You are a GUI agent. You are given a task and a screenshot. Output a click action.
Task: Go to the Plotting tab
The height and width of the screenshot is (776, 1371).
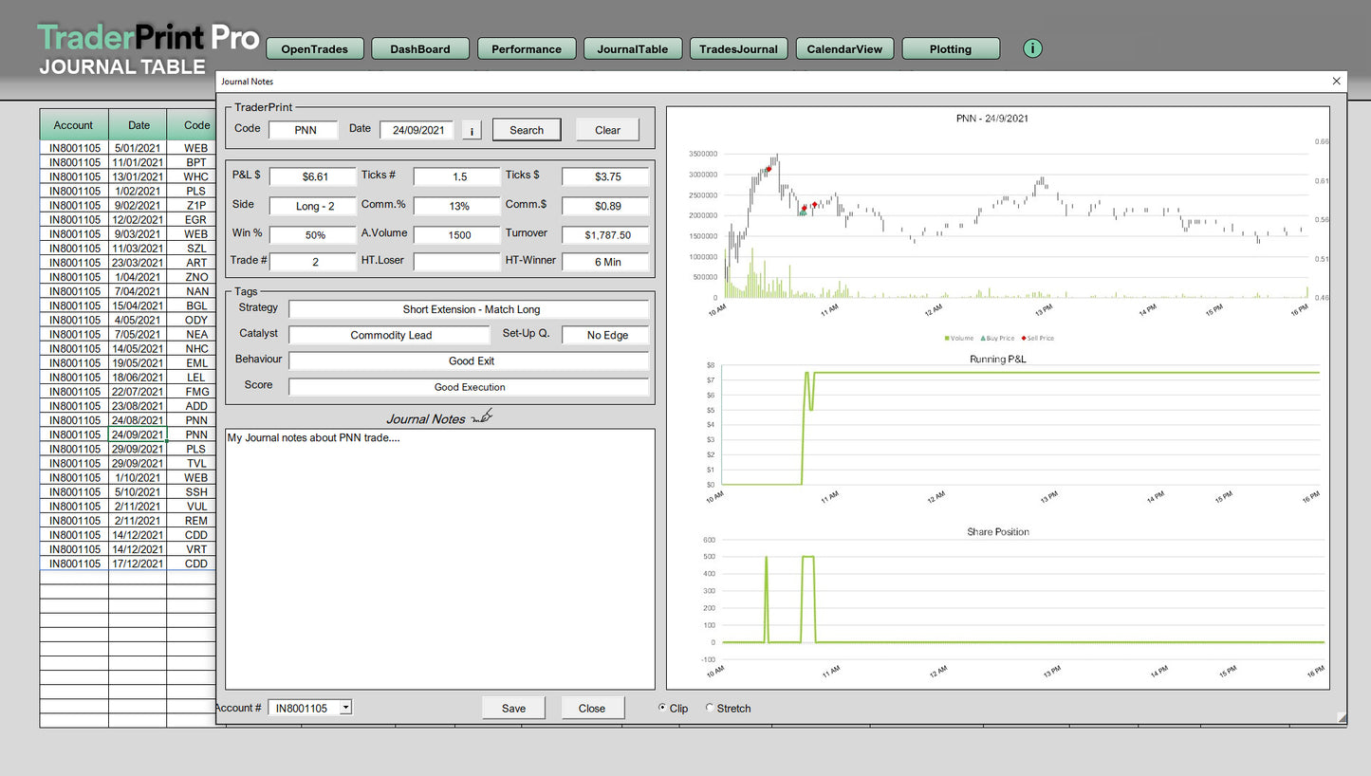(x=951, y=48)
